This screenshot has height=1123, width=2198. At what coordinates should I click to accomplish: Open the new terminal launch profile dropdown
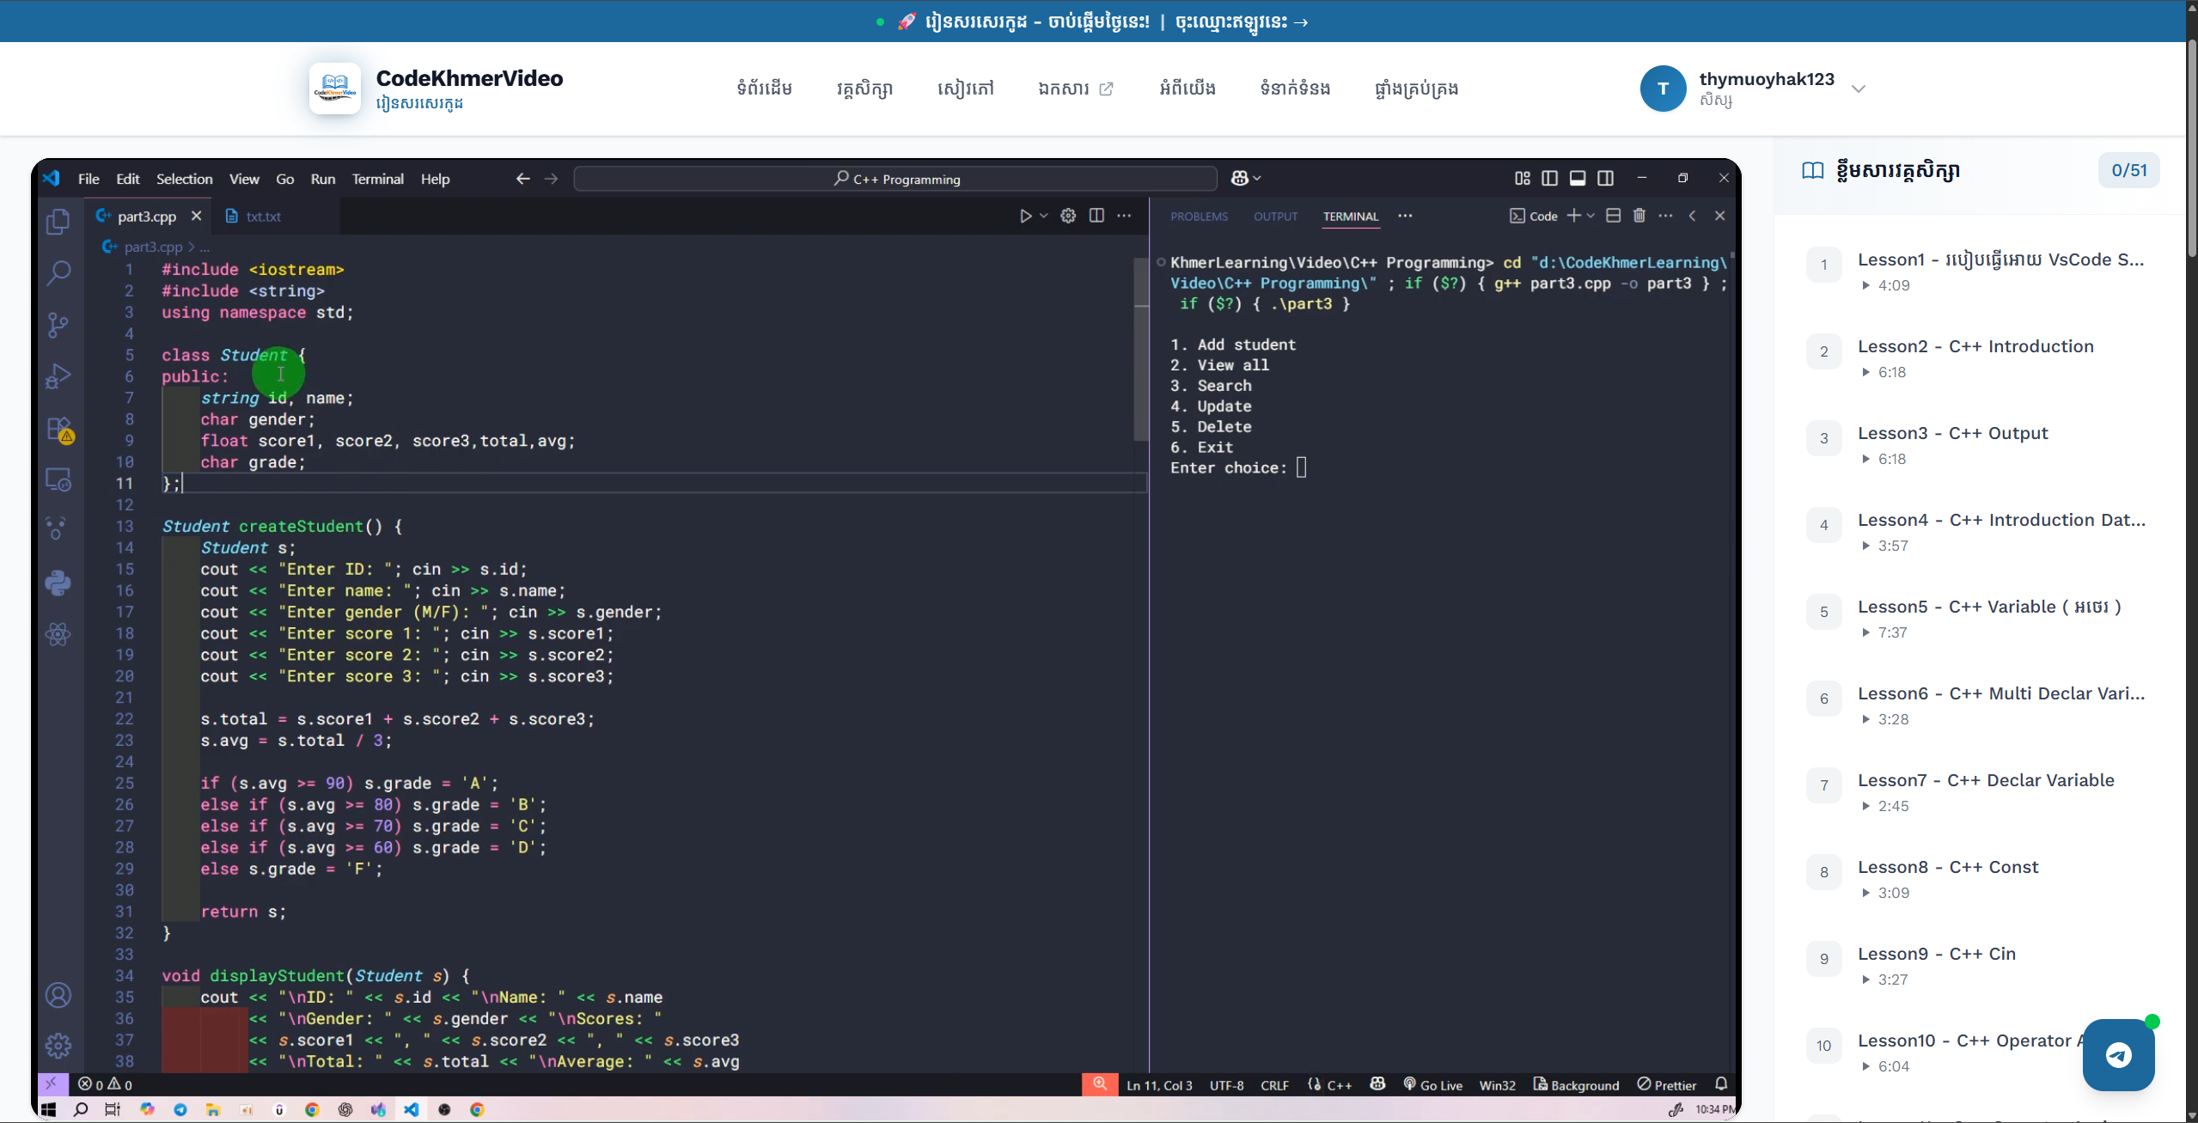[1590, 216]
